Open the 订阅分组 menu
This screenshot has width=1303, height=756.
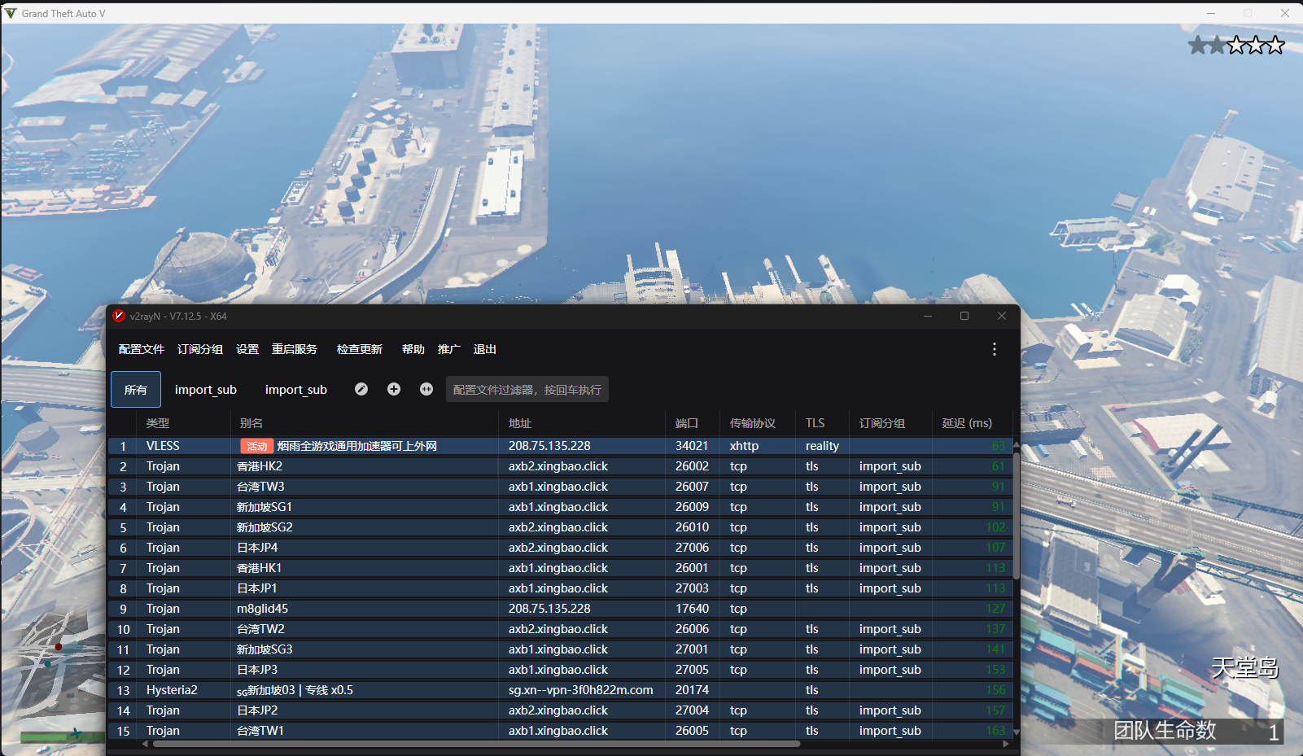[200, 349]
